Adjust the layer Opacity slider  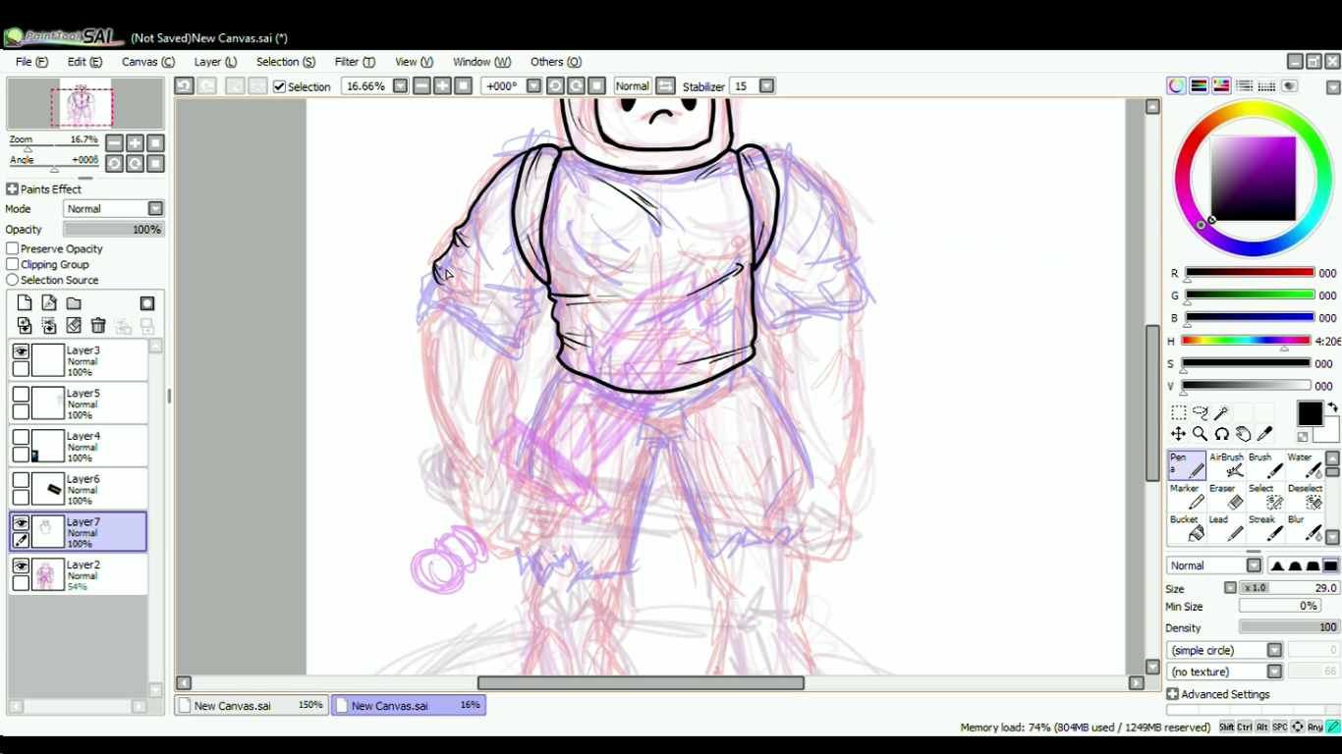(x=113, y=230)
